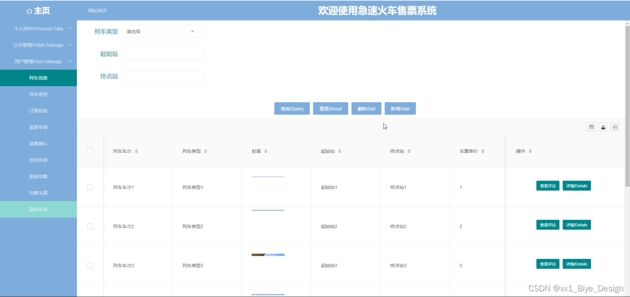
Task: Open the column filter grid icon
Action: [591, 127]
